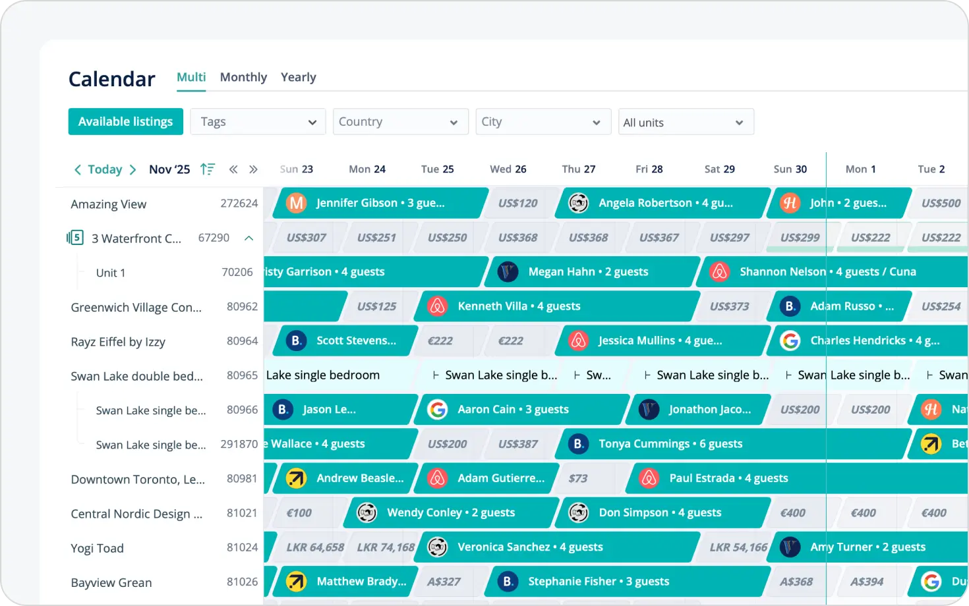
Task: Click the multi-unit icon beside 3 Waterfront
Action: (x=76, y=238)
